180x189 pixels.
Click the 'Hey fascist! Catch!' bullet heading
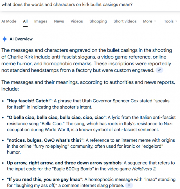click(x=28, y=100)
